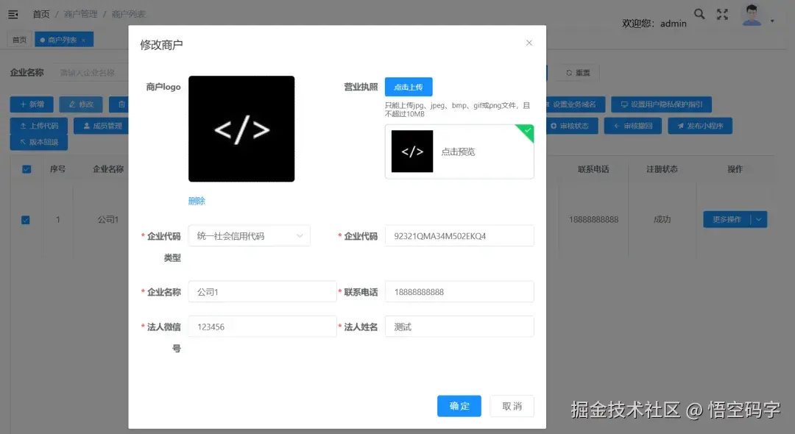
Task: Check the checkbox for 公司1 row
Action: tap(26, 218)
